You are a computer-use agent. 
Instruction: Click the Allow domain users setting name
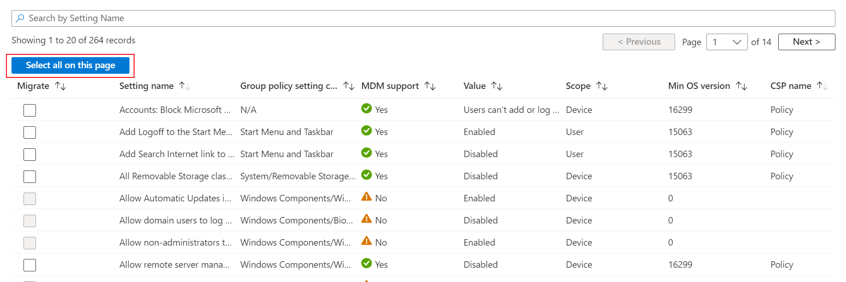tap(175, 221)
